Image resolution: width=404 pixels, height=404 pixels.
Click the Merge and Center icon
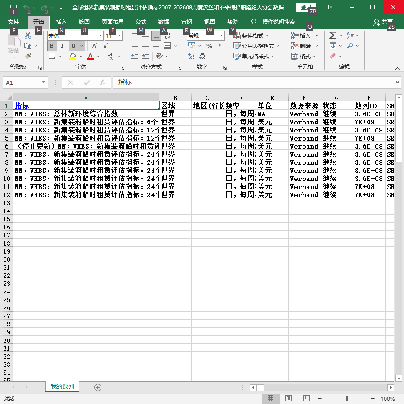click(x=167, y=46)
